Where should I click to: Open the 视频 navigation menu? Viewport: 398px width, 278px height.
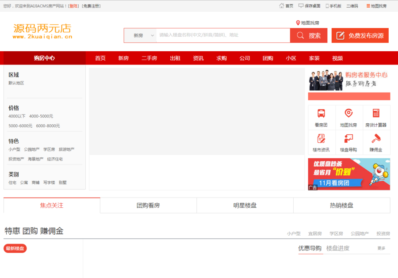coord(337,58)
